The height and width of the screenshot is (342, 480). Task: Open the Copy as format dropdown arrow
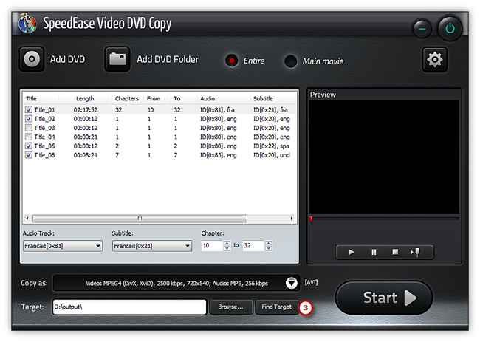click(292, 283)
